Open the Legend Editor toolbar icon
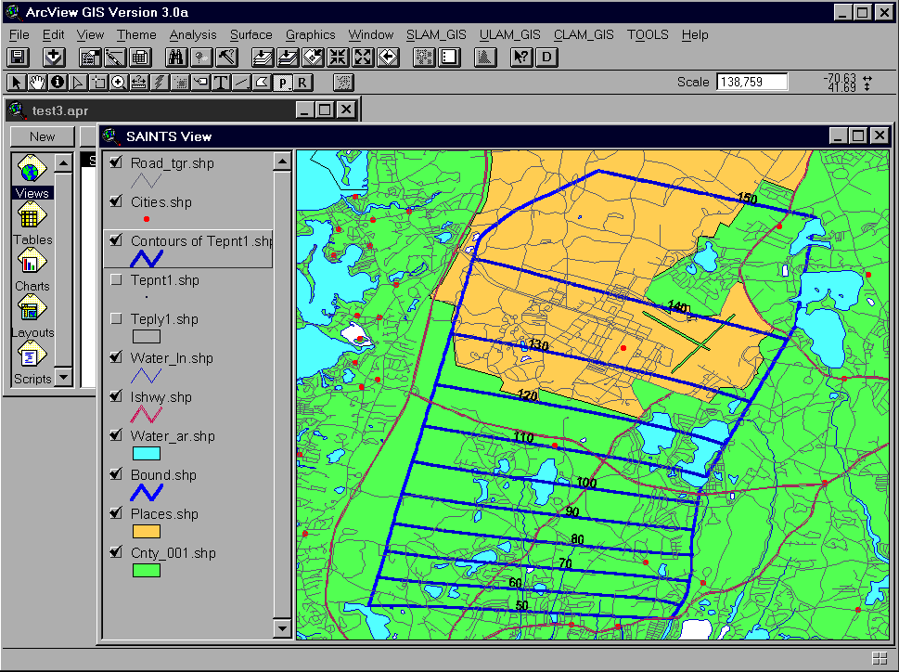 [x=115, y=58]
